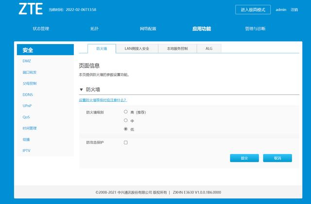Enable the 防攻击保护 checkbox
Viewport: 311px width, 204px height.
coord(126,142)
